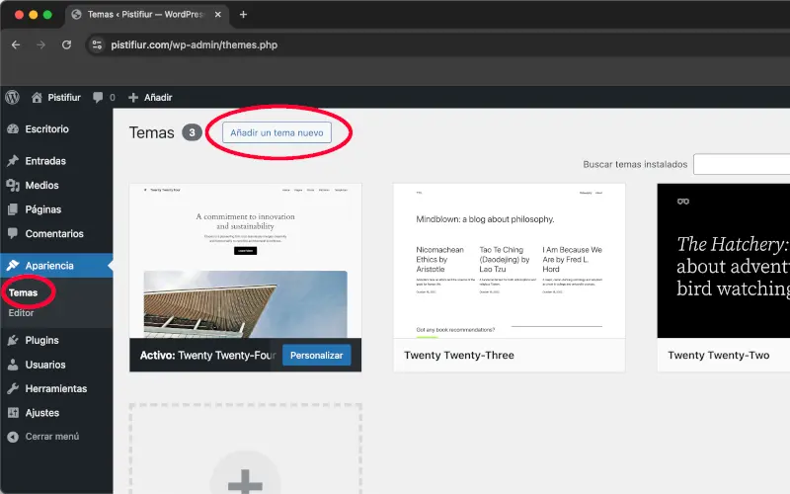Open site information icon in address bar

coord(97,44)
